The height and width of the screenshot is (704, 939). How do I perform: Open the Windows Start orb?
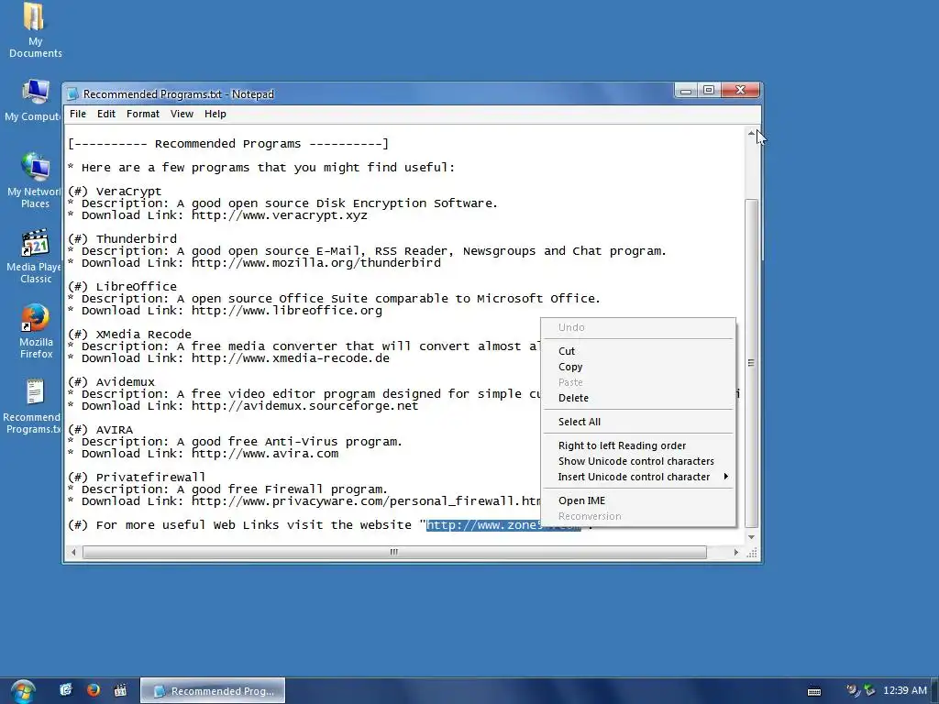coord(23,691)
